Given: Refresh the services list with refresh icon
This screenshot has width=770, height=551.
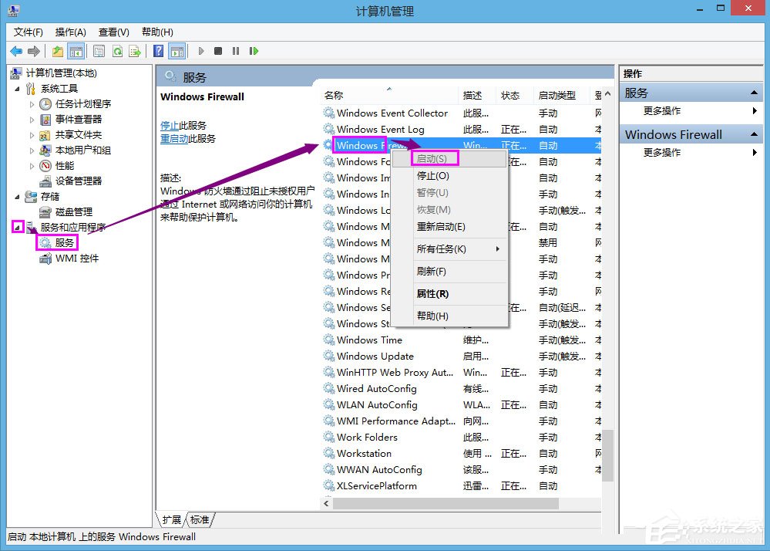Looking at the screenshot, I should (118, 51).
